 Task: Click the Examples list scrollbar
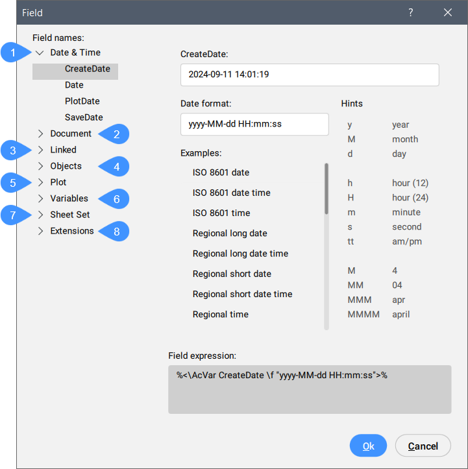326,189
